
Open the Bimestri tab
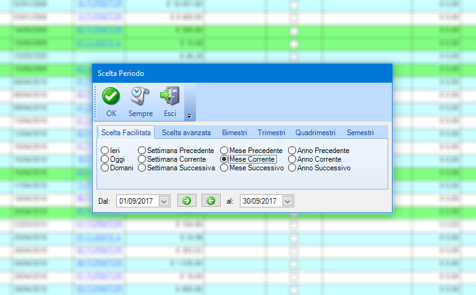tap(234, 132)
